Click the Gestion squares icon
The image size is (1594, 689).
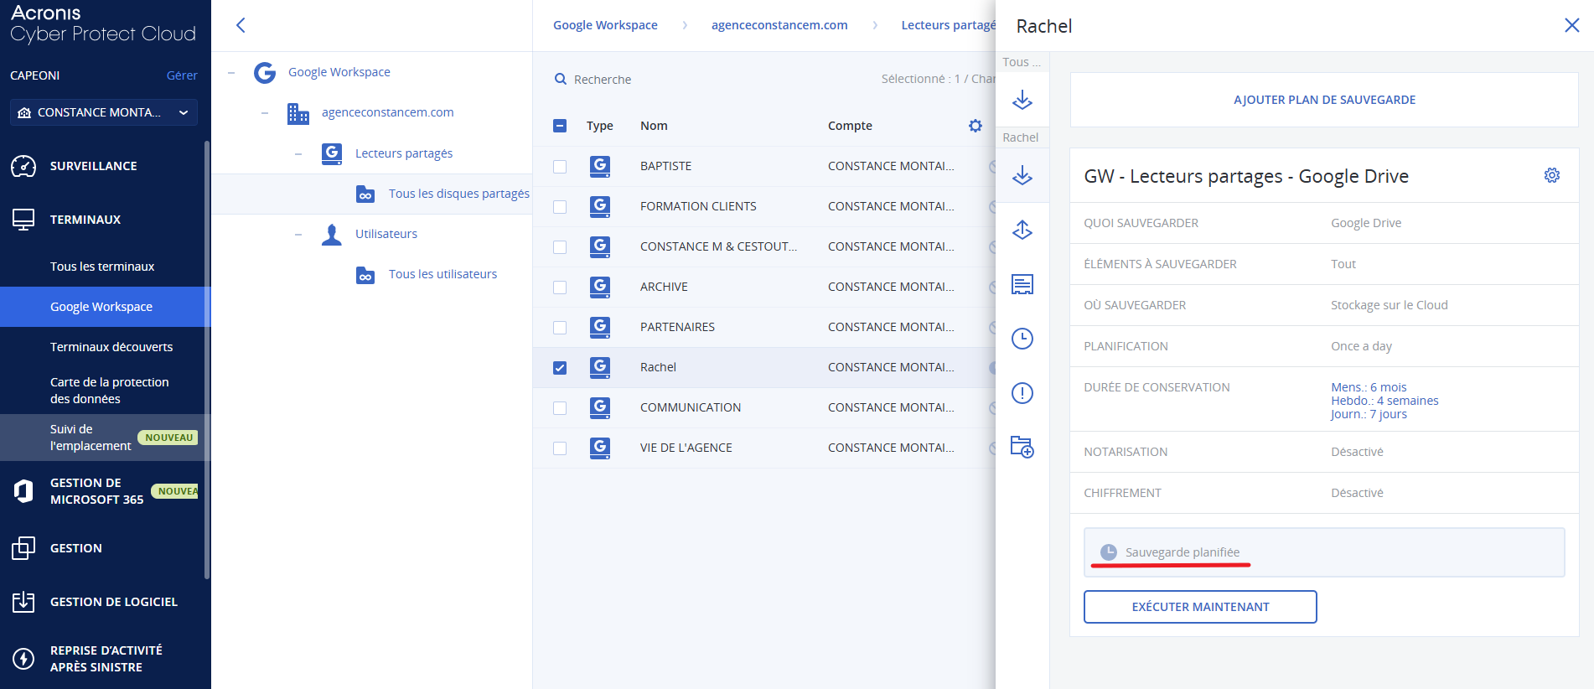tap(23, 548)
